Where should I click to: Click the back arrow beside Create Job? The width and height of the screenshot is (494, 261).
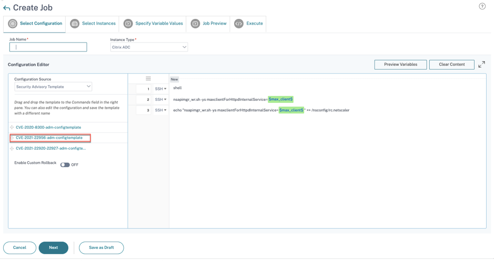[7, 8]
